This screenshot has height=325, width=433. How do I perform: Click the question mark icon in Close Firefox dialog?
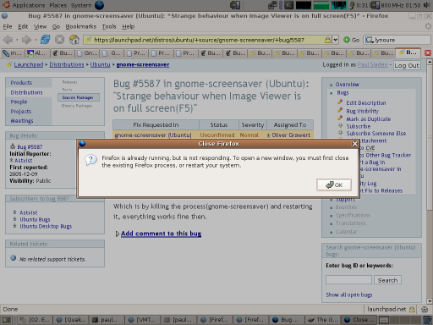[90, 160]
